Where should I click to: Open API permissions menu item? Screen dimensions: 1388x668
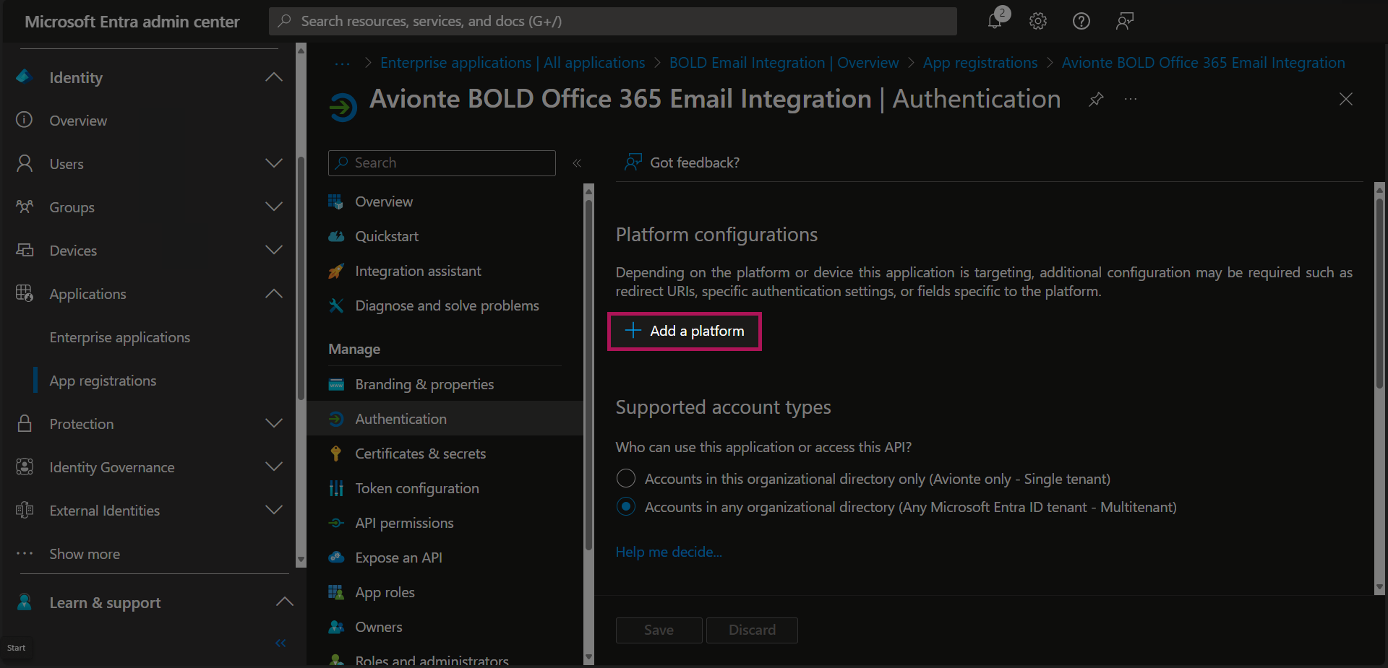[404, 523]
